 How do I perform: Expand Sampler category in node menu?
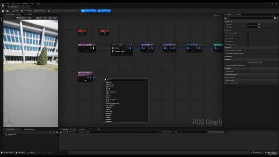tap(108, 116)
